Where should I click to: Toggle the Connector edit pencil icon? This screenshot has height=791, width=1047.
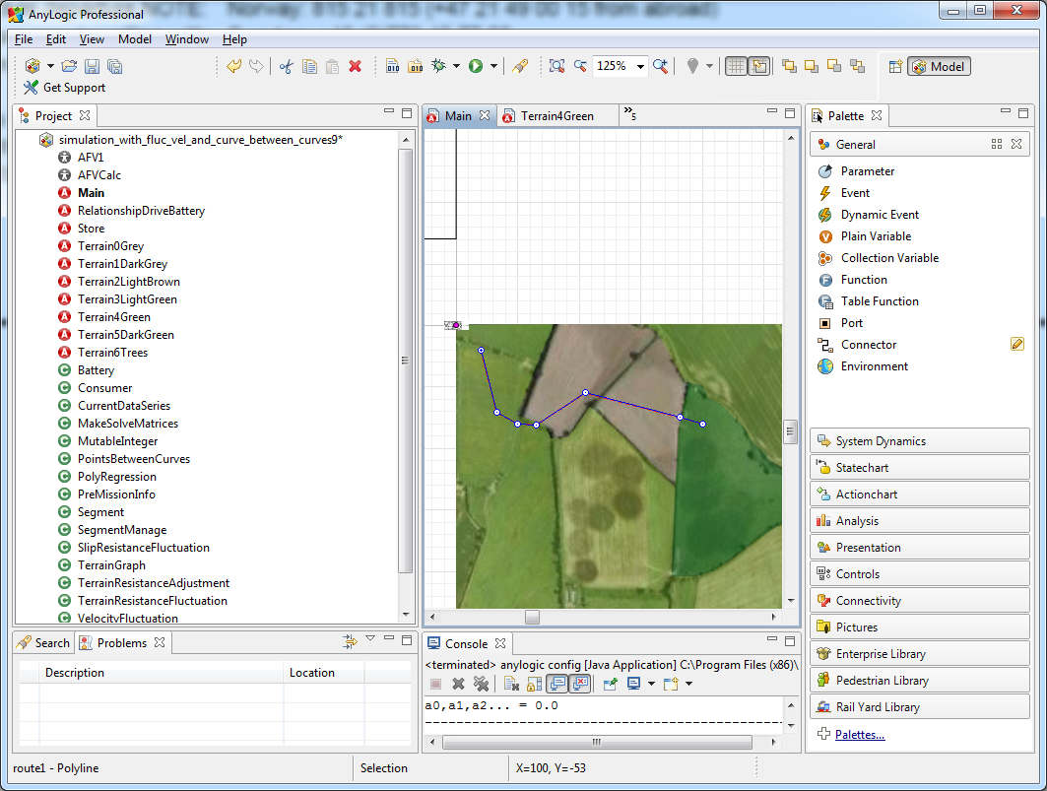pyautogui.click(x=1016, y=344)
